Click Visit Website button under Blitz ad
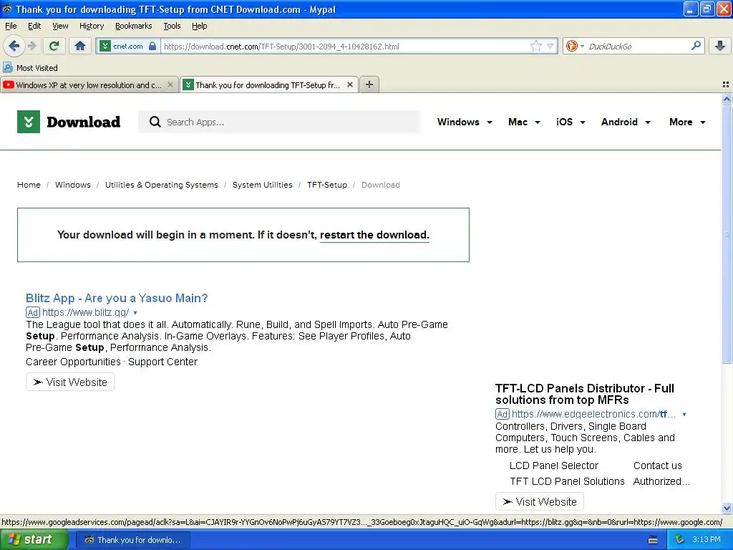This screenshot has width=733, height=550. point(70,382)
